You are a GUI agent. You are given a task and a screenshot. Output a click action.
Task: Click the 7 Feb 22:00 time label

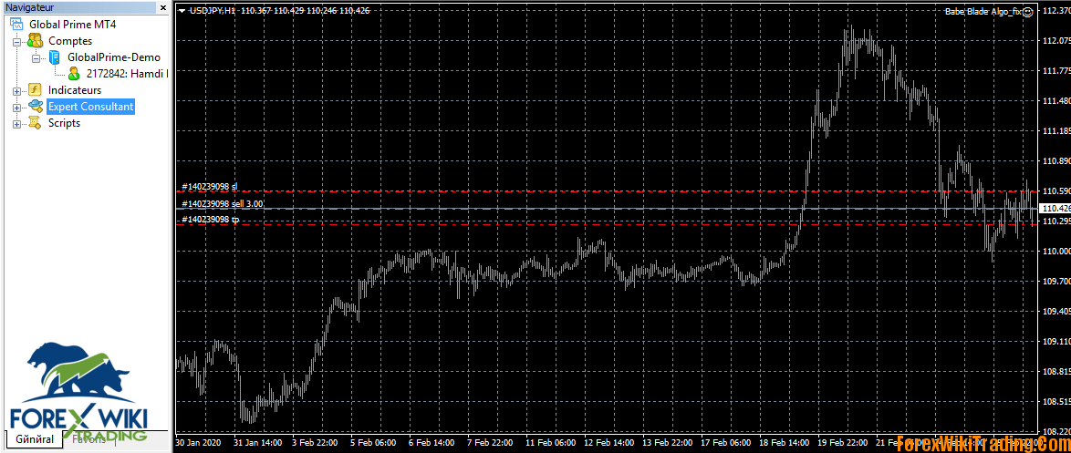(491, 442)
